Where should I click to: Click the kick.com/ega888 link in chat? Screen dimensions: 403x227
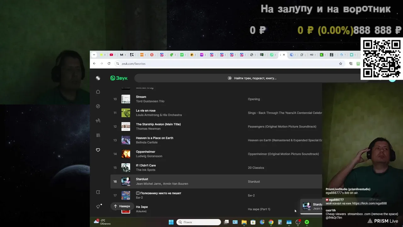369,203
